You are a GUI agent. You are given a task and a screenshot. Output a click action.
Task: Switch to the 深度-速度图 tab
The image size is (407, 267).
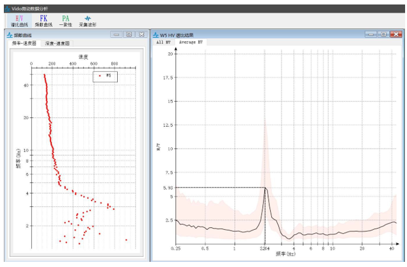(x=58, y=43)
